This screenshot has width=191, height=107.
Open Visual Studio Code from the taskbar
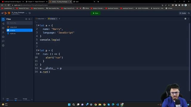[117, 105]
